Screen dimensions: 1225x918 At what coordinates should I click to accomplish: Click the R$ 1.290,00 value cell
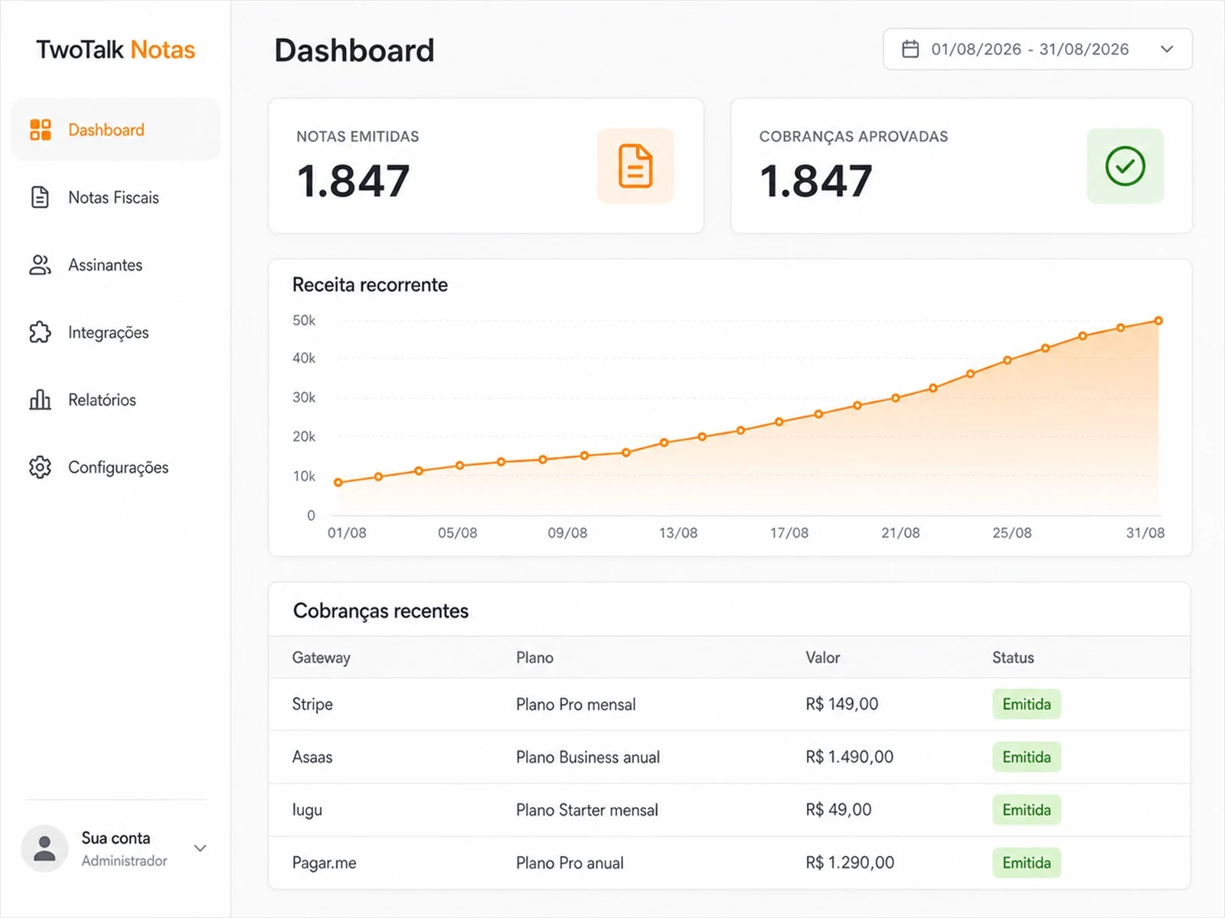[x=850, y=862]
